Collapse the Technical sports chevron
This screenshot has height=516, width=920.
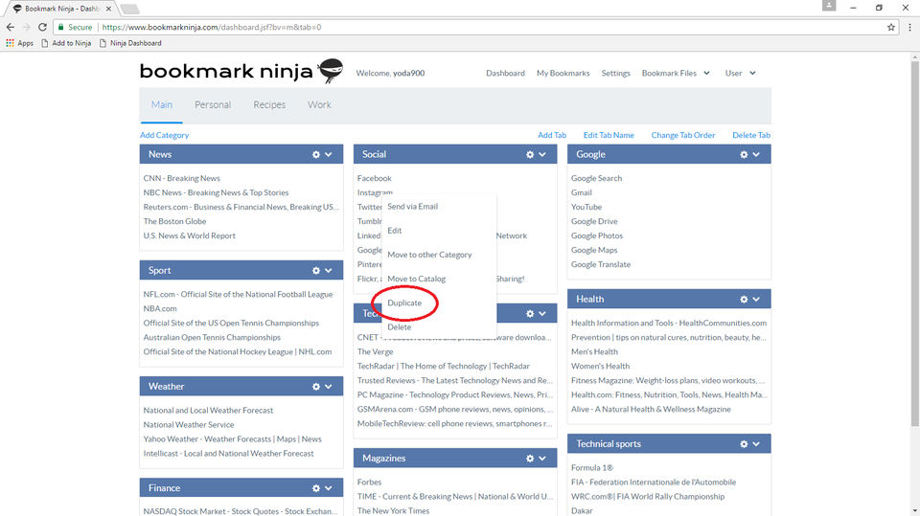click(756, 444)
